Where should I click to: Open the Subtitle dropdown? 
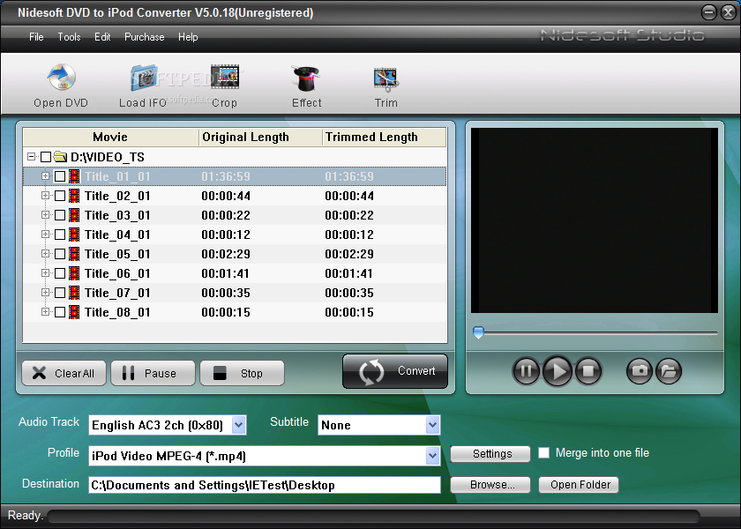pyautogui.click(x=432, y=425)
